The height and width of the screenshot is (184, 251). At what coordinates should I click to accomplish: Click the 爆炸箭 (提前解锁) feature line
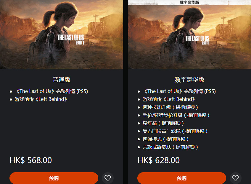(x=163, y=123)
